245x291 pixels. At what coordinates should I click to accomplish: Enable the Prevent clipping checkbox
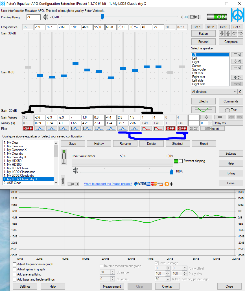tap(181, 161)
